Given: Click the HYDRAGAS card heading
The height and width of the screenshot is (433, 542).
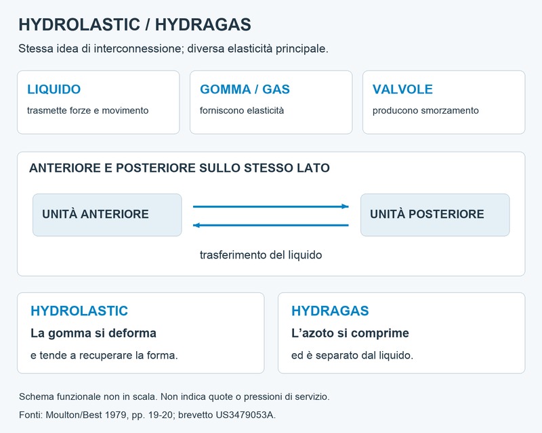Looking at the screenshot, I should pyautogui.click(x=330, y=311).
